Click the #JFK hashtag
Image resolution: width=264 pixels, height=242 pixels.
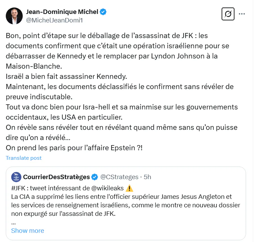[x=18, y=188]
